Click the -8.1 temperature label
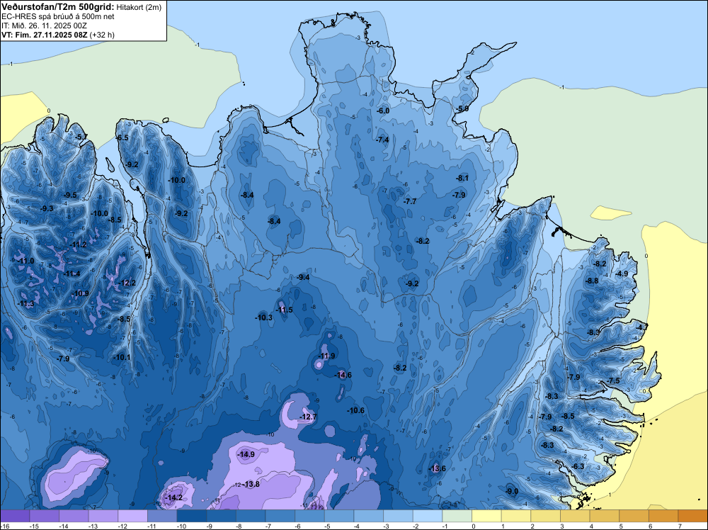Viewport: 708px width, 530px height. (462, 178)
